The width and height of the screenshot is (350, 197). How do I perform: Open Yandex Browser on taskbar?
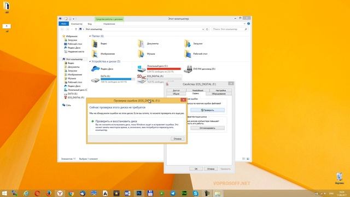[60, 193]
